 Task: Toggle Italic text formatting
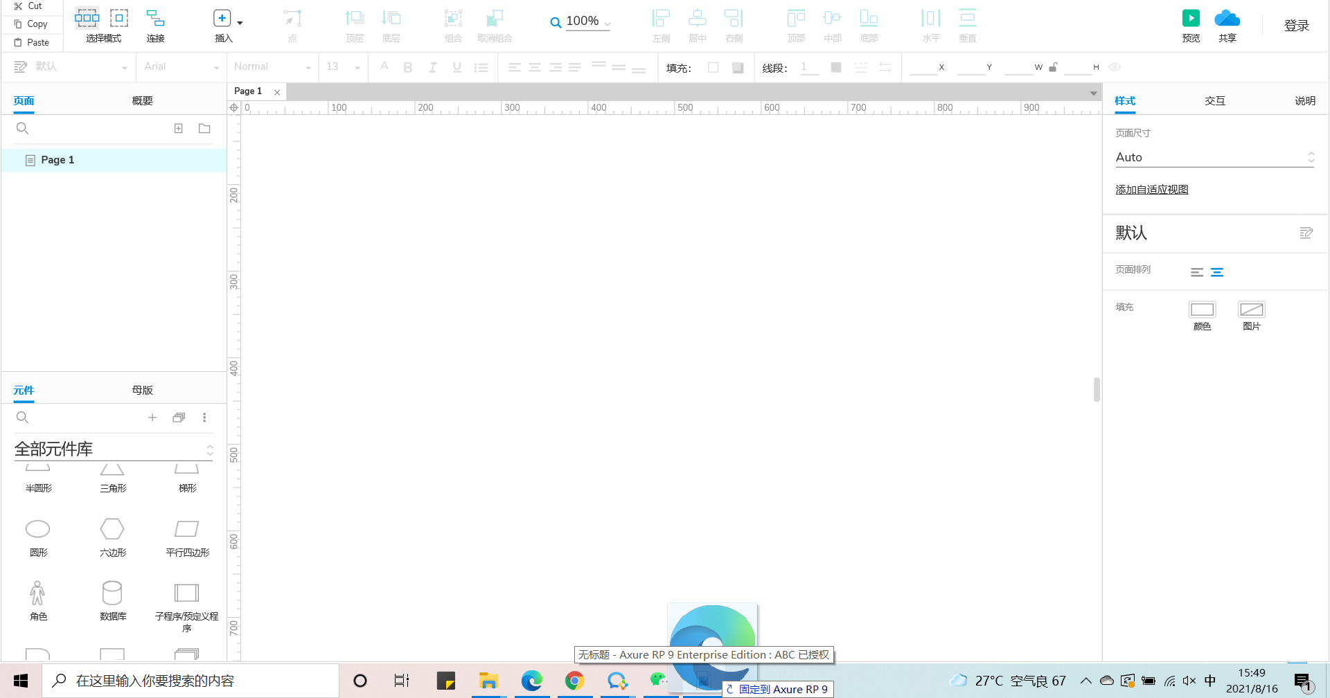click(432, 67)
